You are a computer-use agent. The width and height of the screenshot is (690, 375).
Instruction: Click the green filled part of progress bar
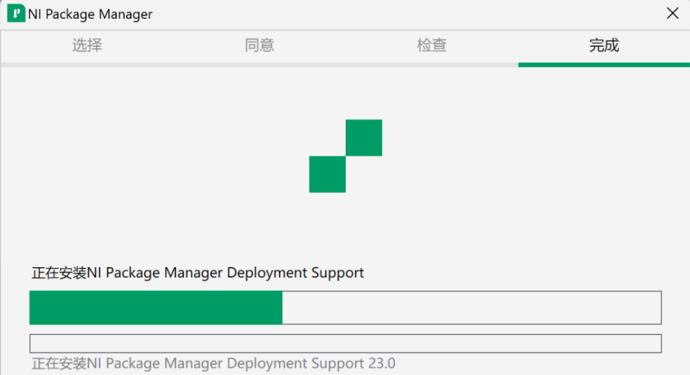pos(156,308)
